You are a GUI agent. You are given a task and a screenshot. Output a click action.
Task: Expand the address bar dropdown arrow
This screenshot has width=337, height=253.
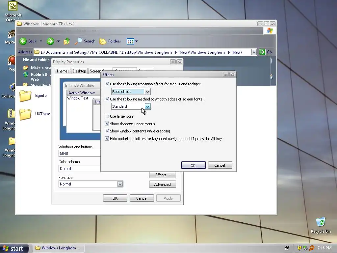[254, 52]
